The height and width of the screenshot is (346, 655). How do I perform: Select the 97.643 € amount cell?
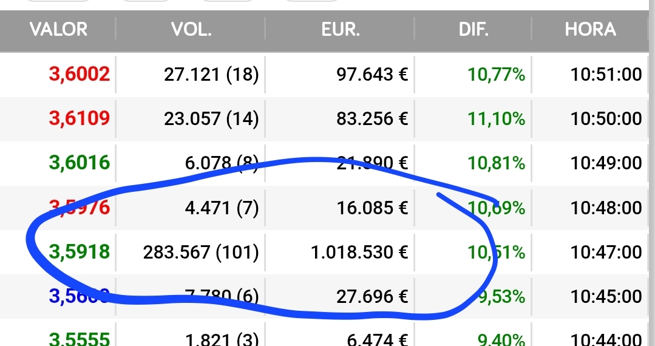coord(372,75)
